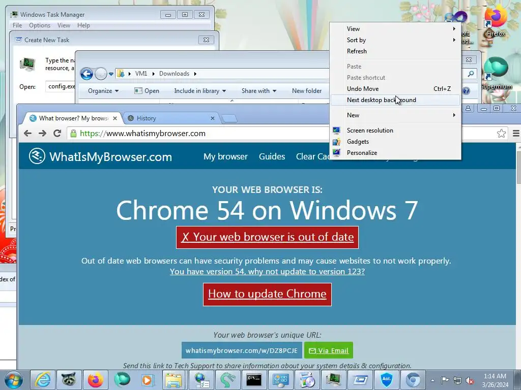521x390 pixels.
Task: Open the globe checklist taskbar icon
Action: (201, 380)
